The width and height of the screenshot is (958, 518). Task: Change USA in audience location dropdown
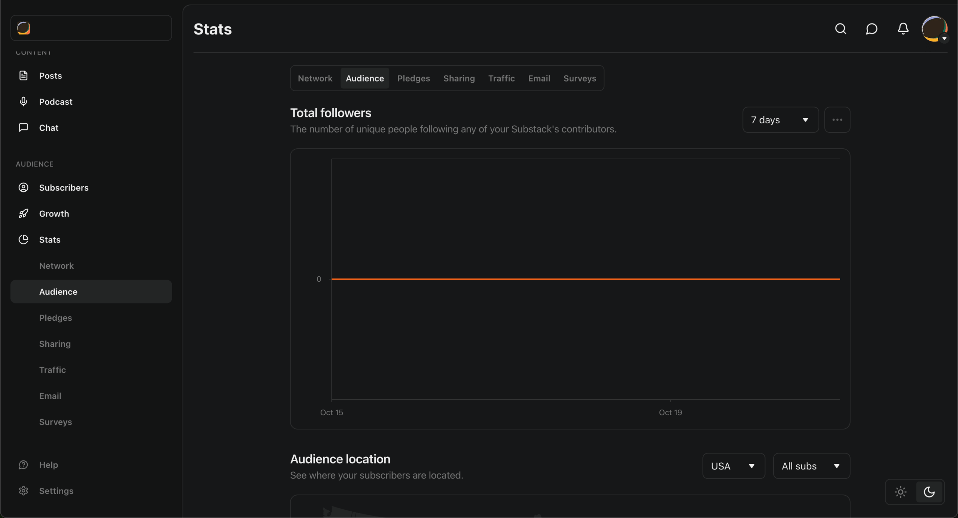(x=733, y=466)
